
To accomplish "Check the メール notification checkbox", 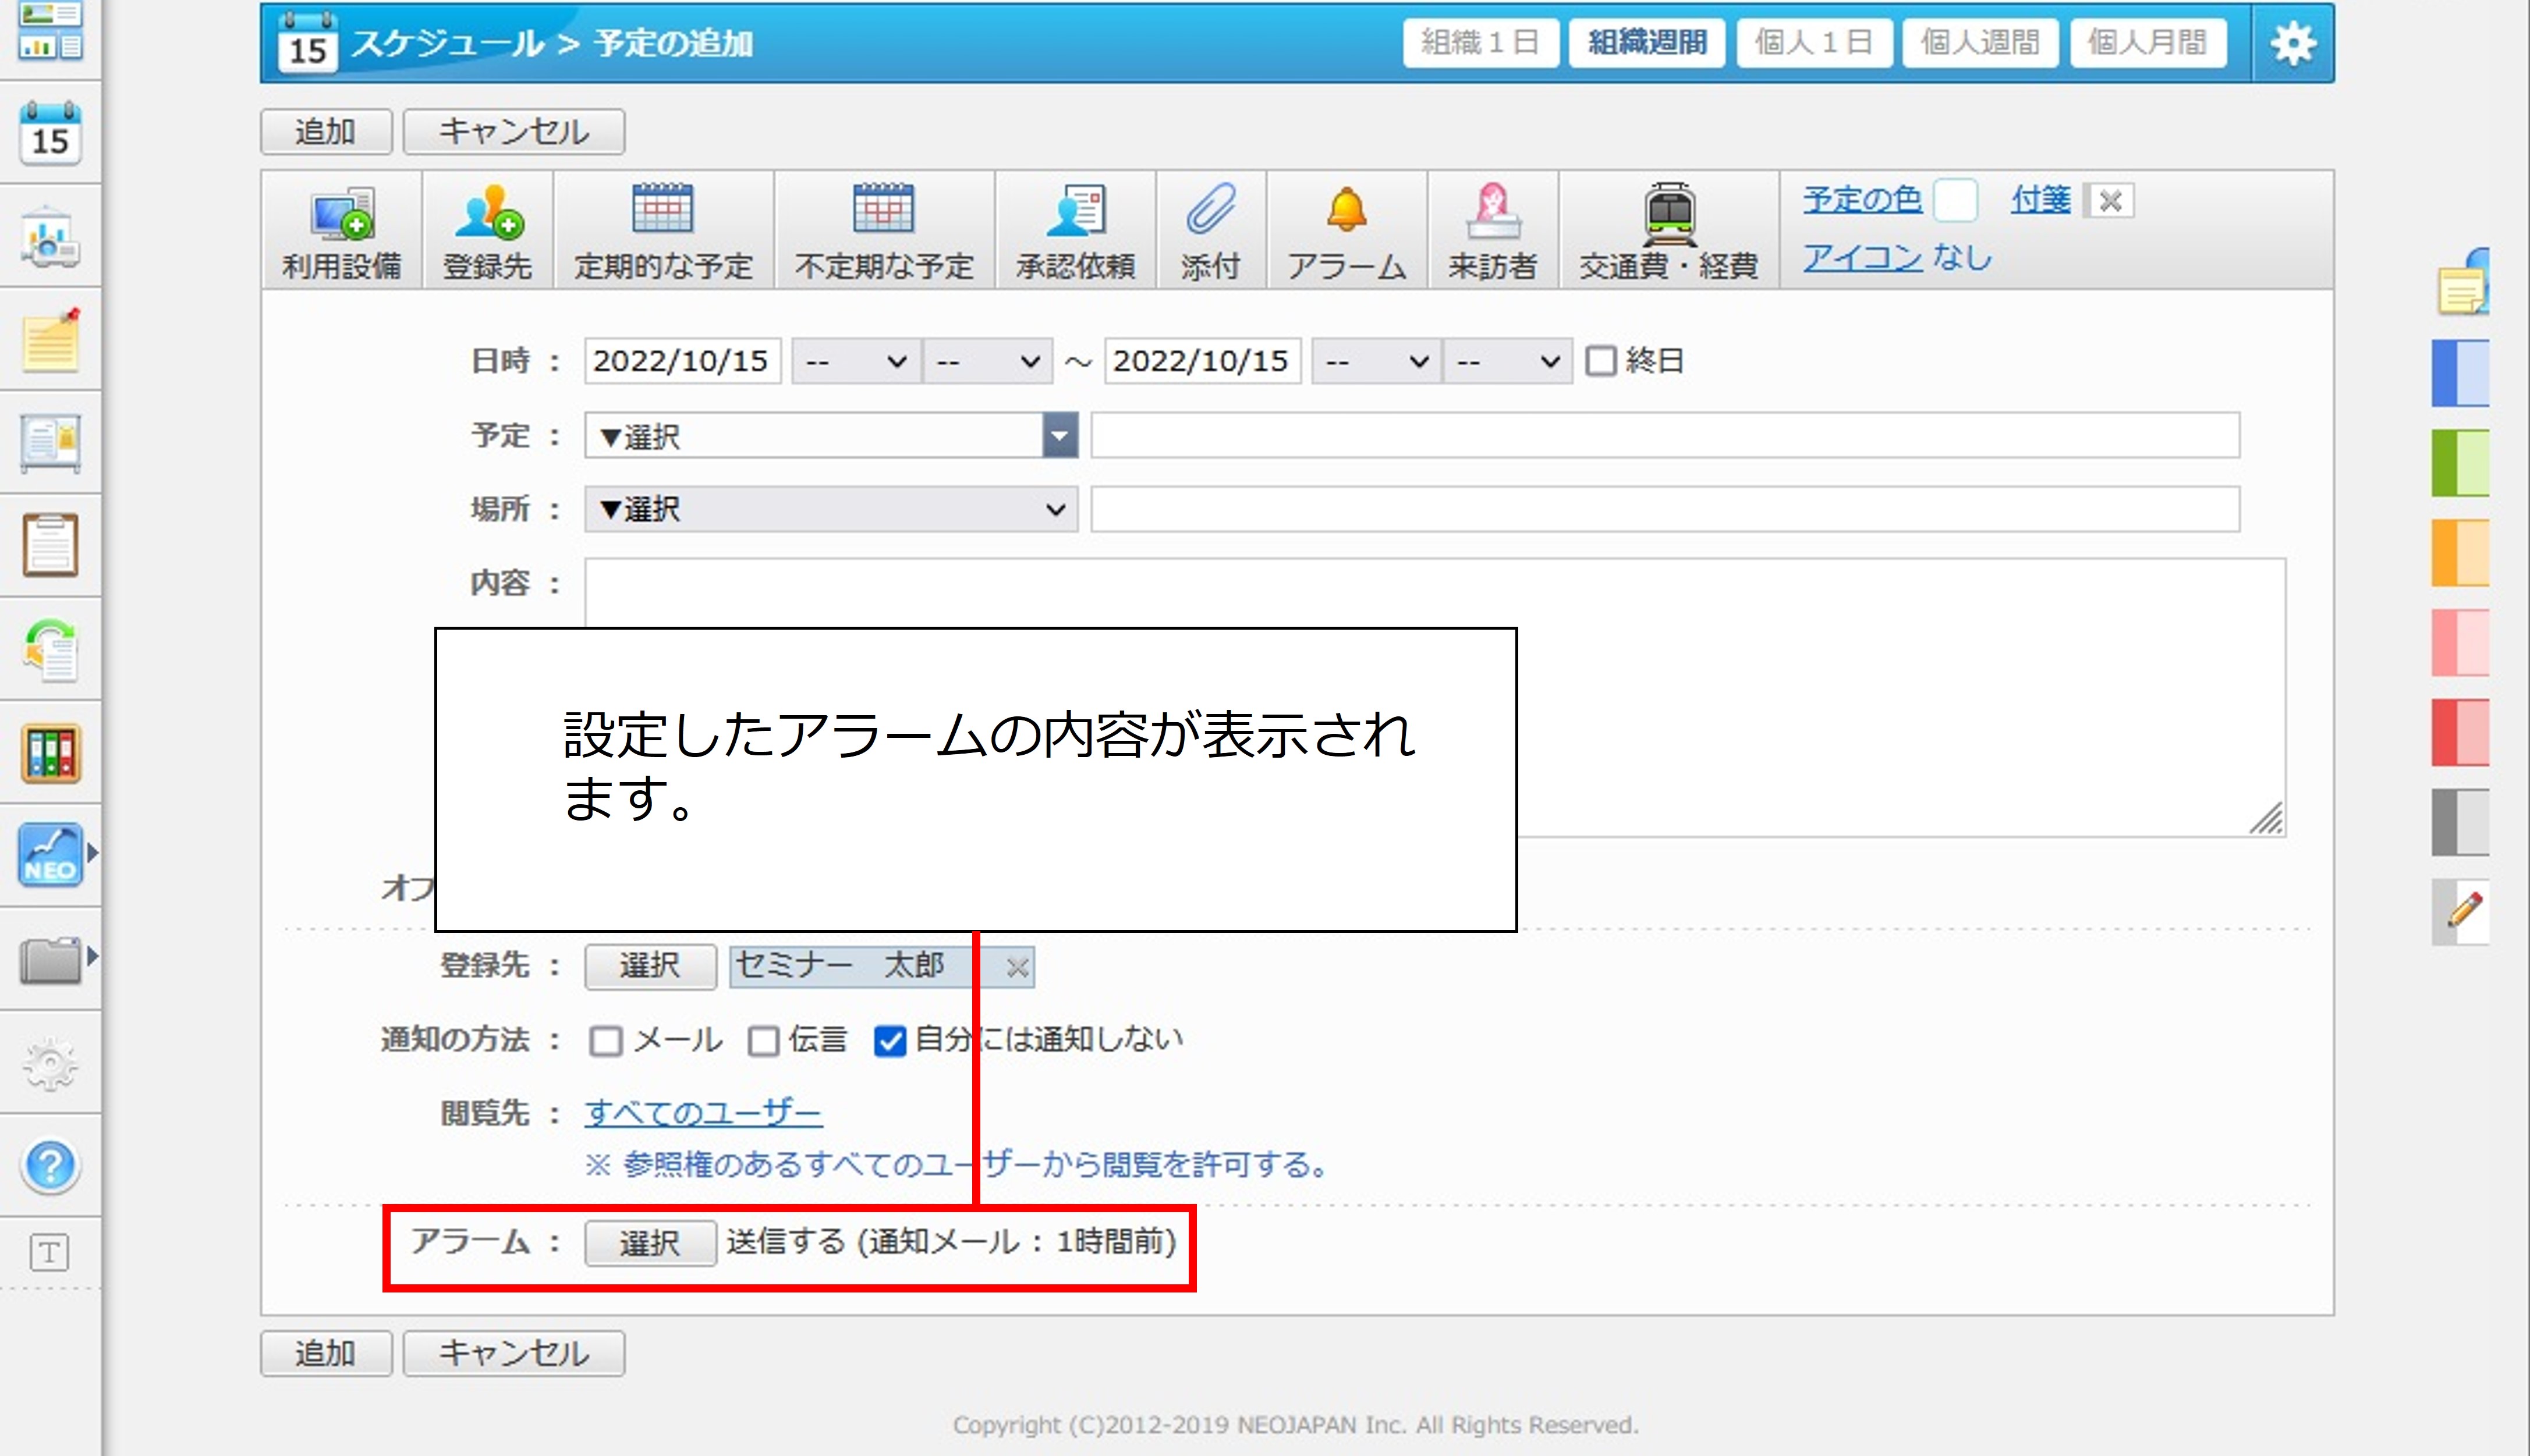I will [606, 1041].
